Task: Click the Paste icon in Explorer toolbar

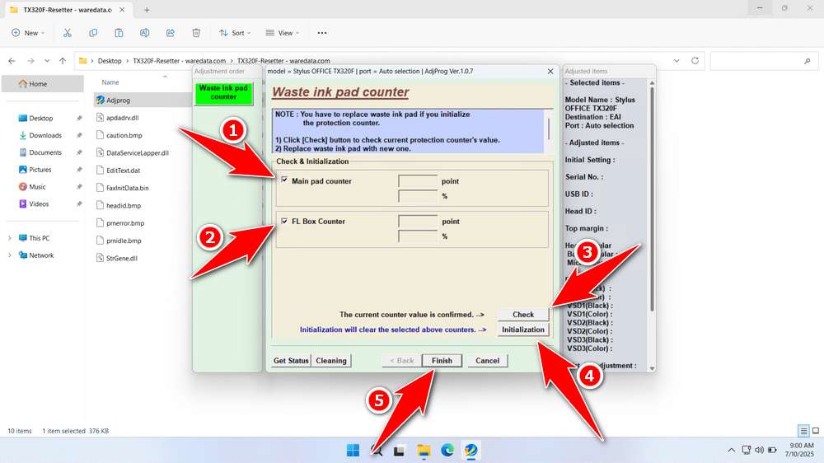Action: (119, 33)
